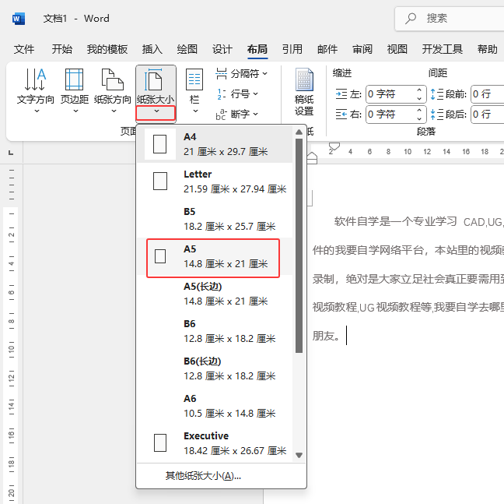Click the Word application logo icon
Image resolution: width=504 pixels, height=504 pixels.
coord(19,19)
